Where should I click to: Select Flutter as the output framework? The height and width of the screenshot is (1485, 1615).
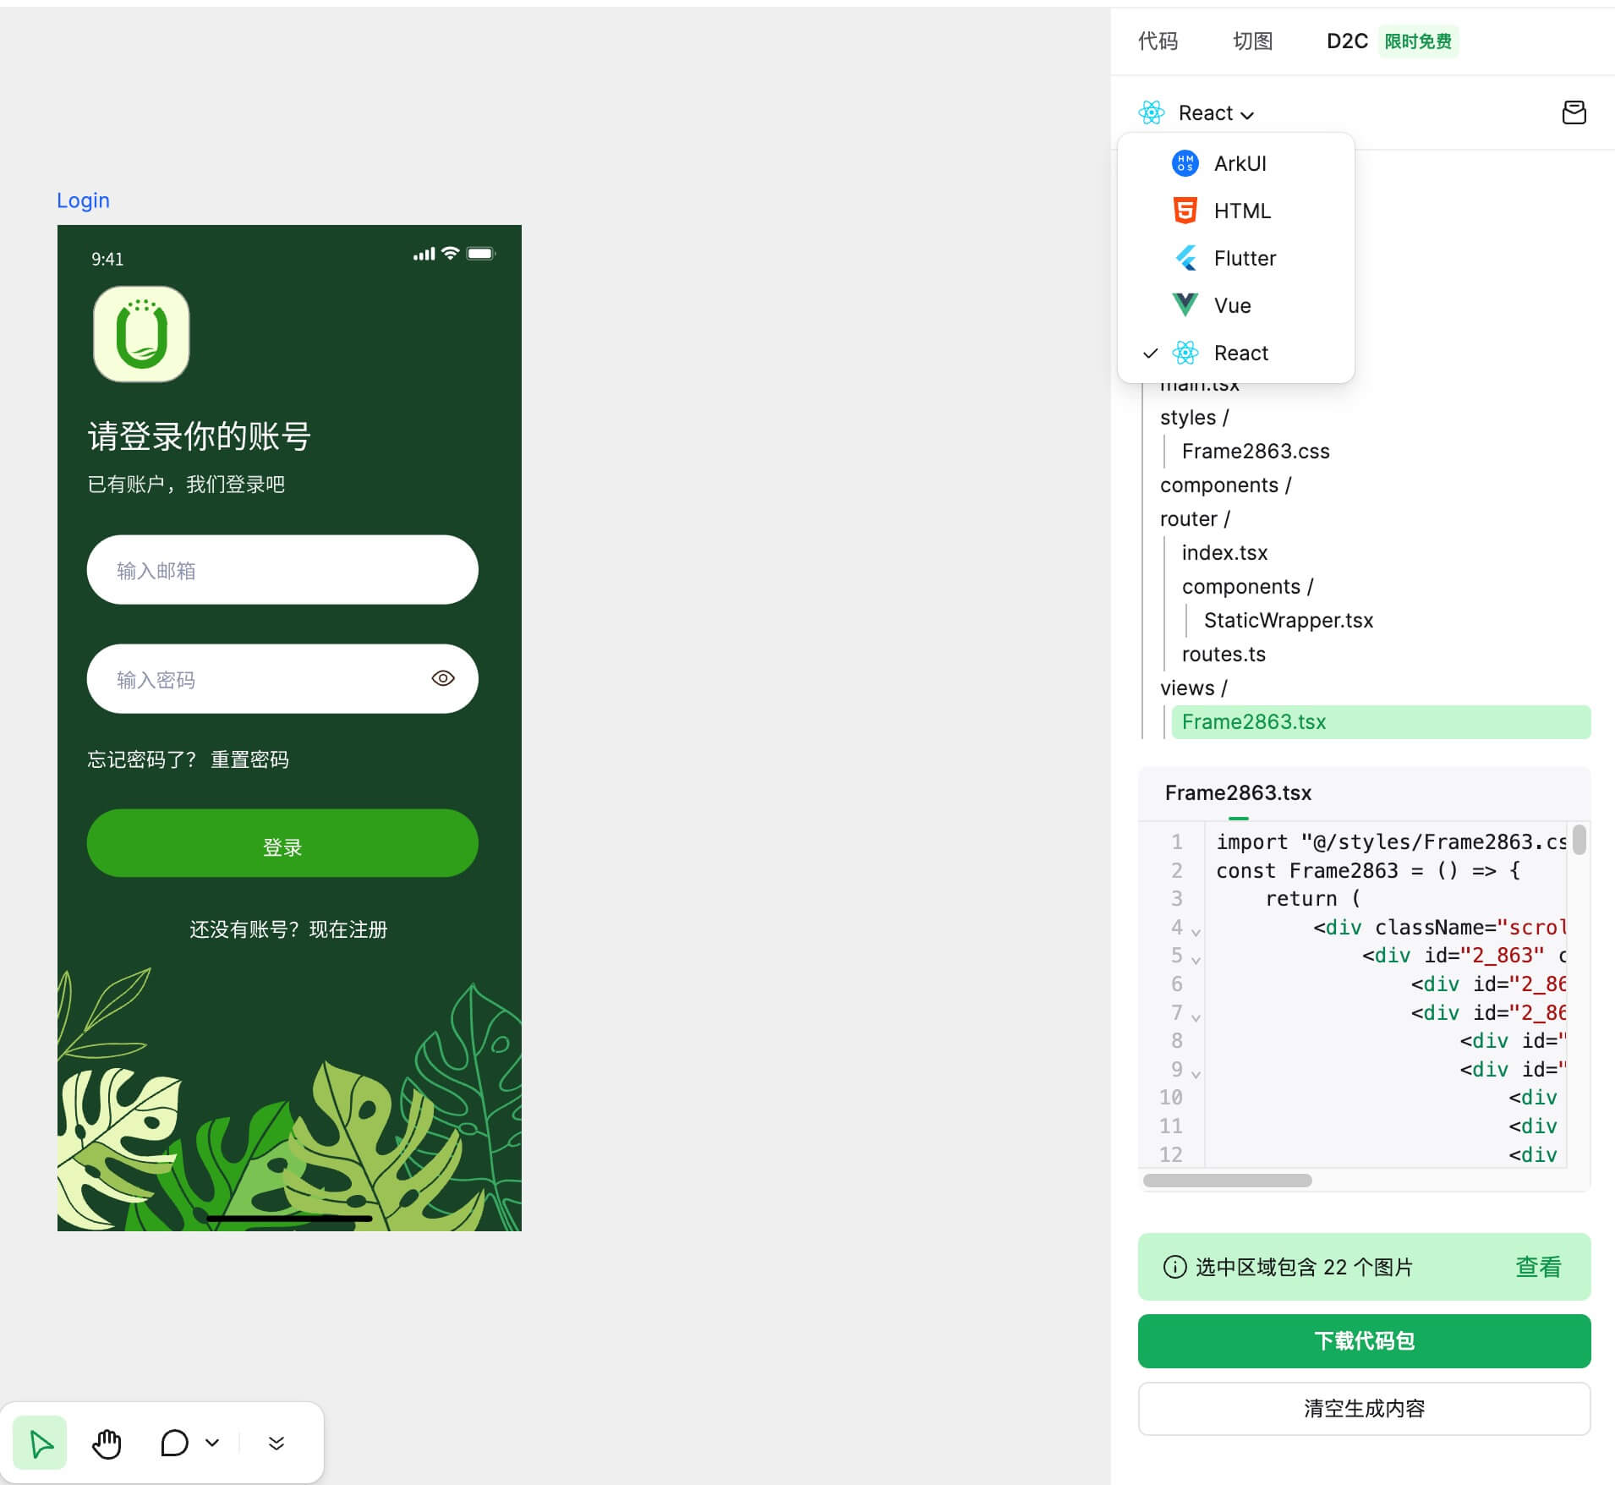(x=1244, y=258)
